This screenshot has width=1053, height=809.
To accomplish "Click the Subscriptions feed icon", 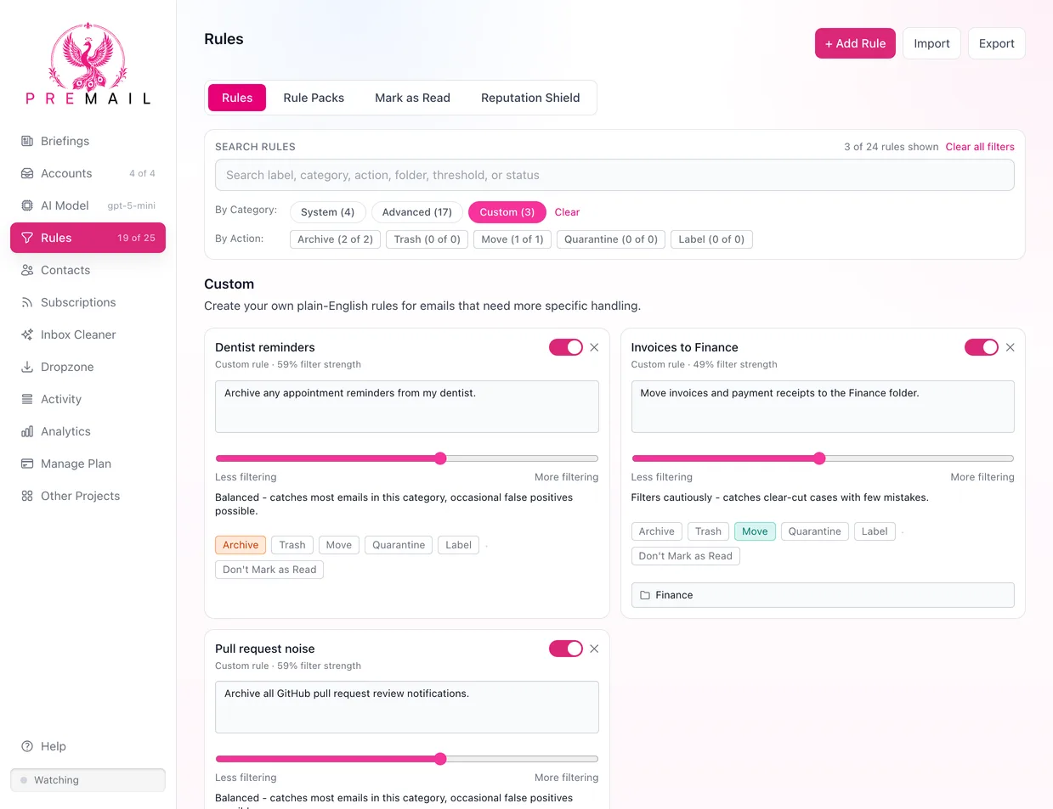I will (x=27, y=302).
